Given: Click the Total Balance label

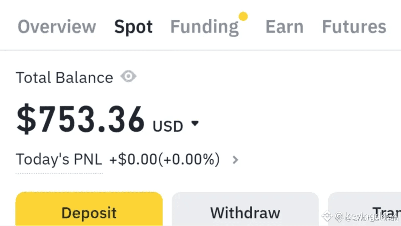Looking at the screenshot, I should 65,77.
